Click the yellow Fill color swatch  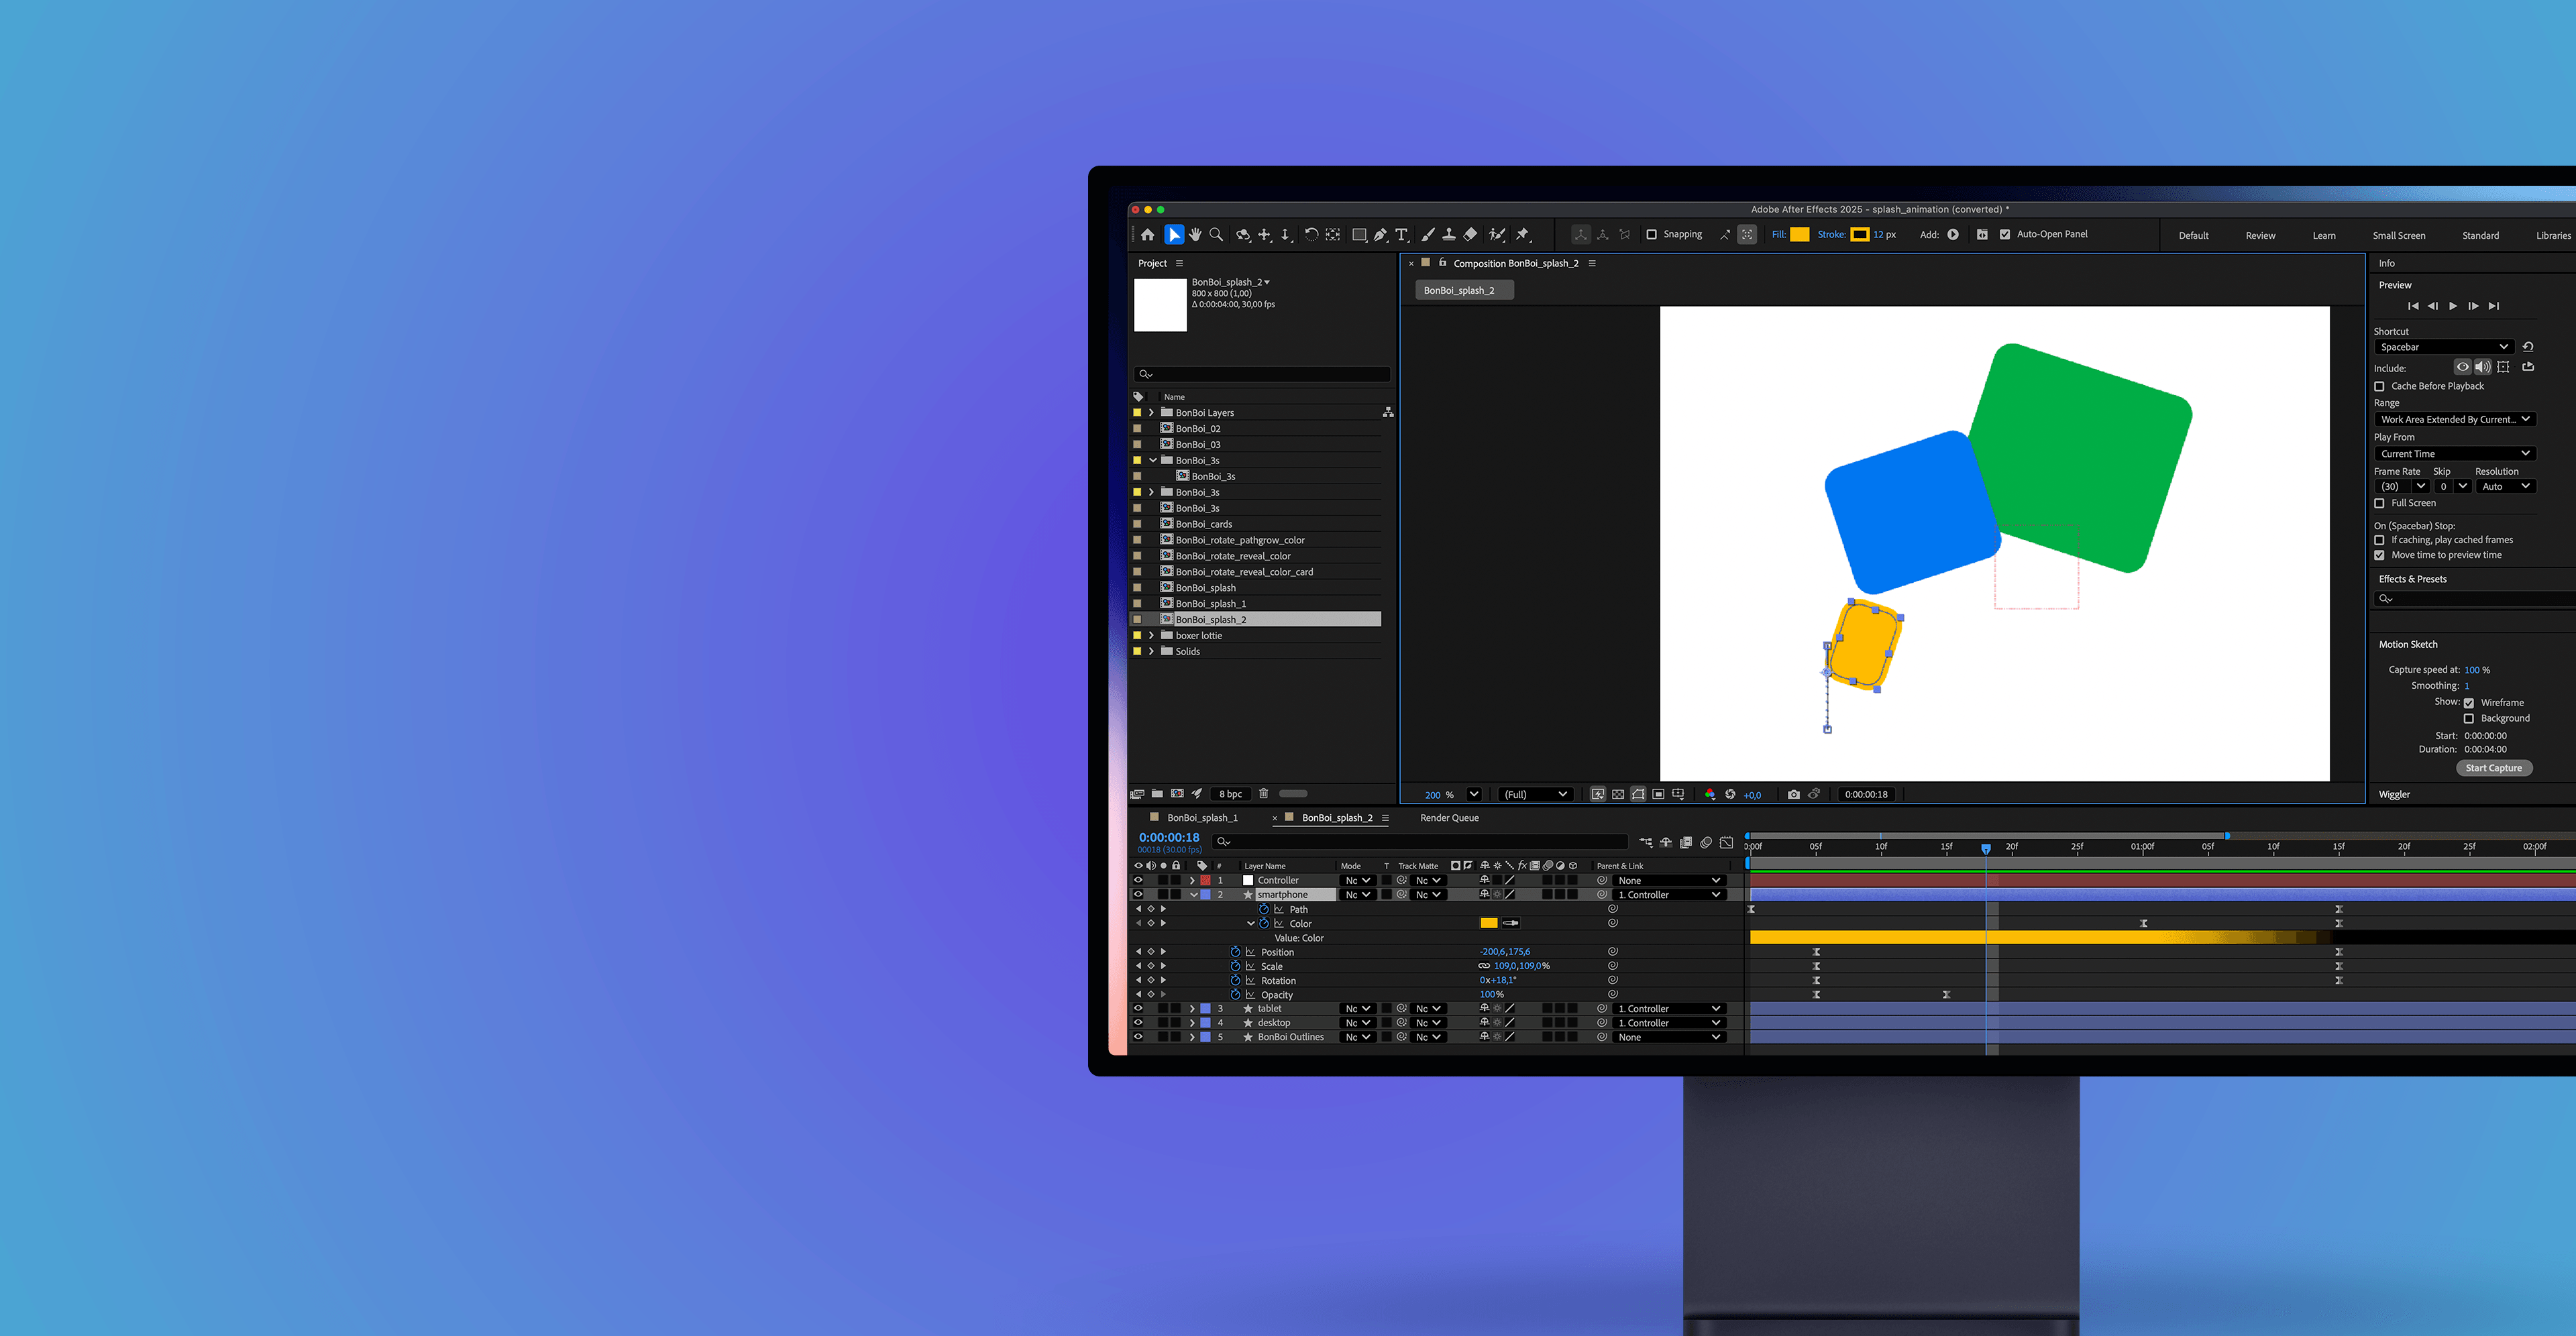[x=1799, y=235]
